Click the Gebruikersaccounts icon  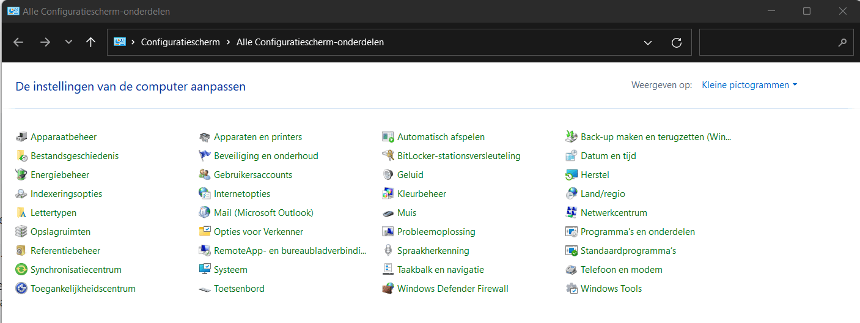point(205,175)
